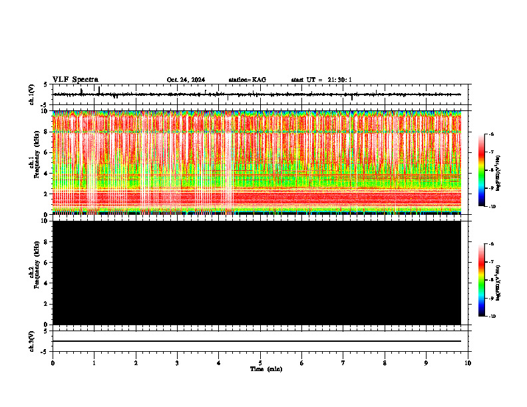527x407 pixels.
Task: Click the "-10" label below ch.1 color bar
Action: [492, 207]
